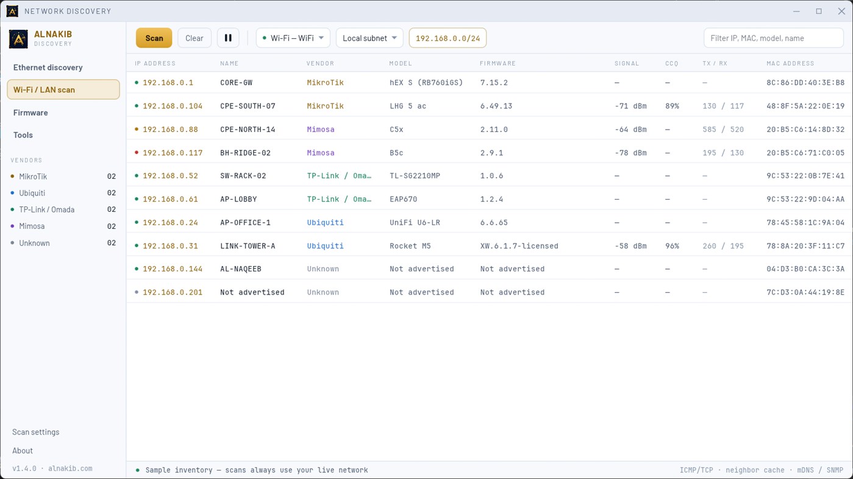
Task: Focus the Filter IP, MAC, model search box
Action: 773,38
